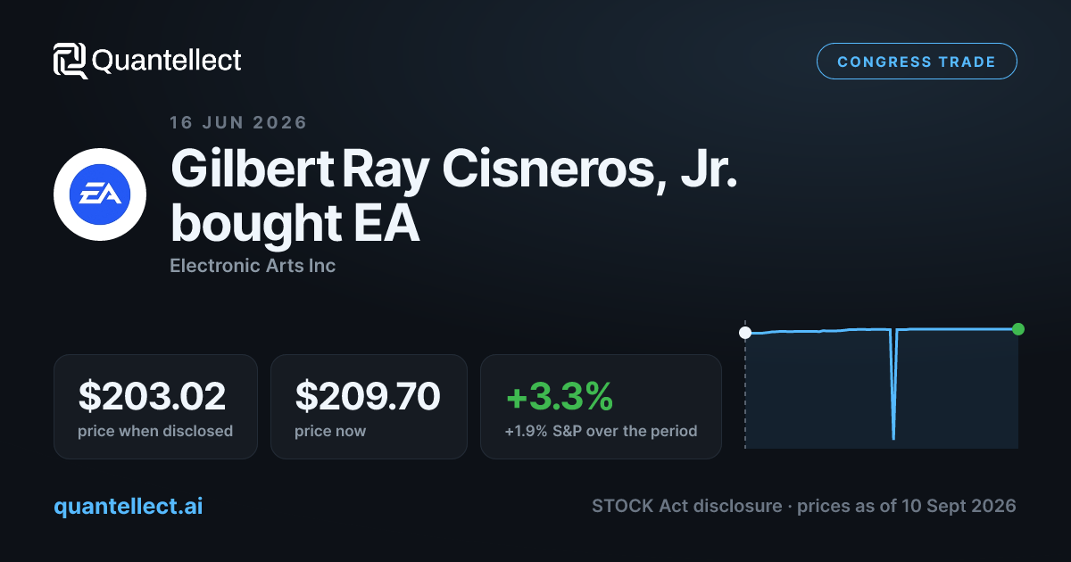Select the $209.70 price now card

click(369, 407)
